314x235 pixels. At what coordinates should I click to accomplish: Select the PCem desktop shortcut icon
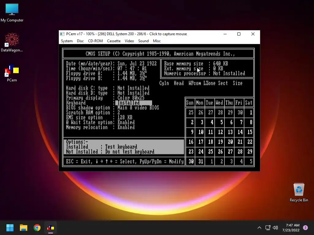coord(12,73)
